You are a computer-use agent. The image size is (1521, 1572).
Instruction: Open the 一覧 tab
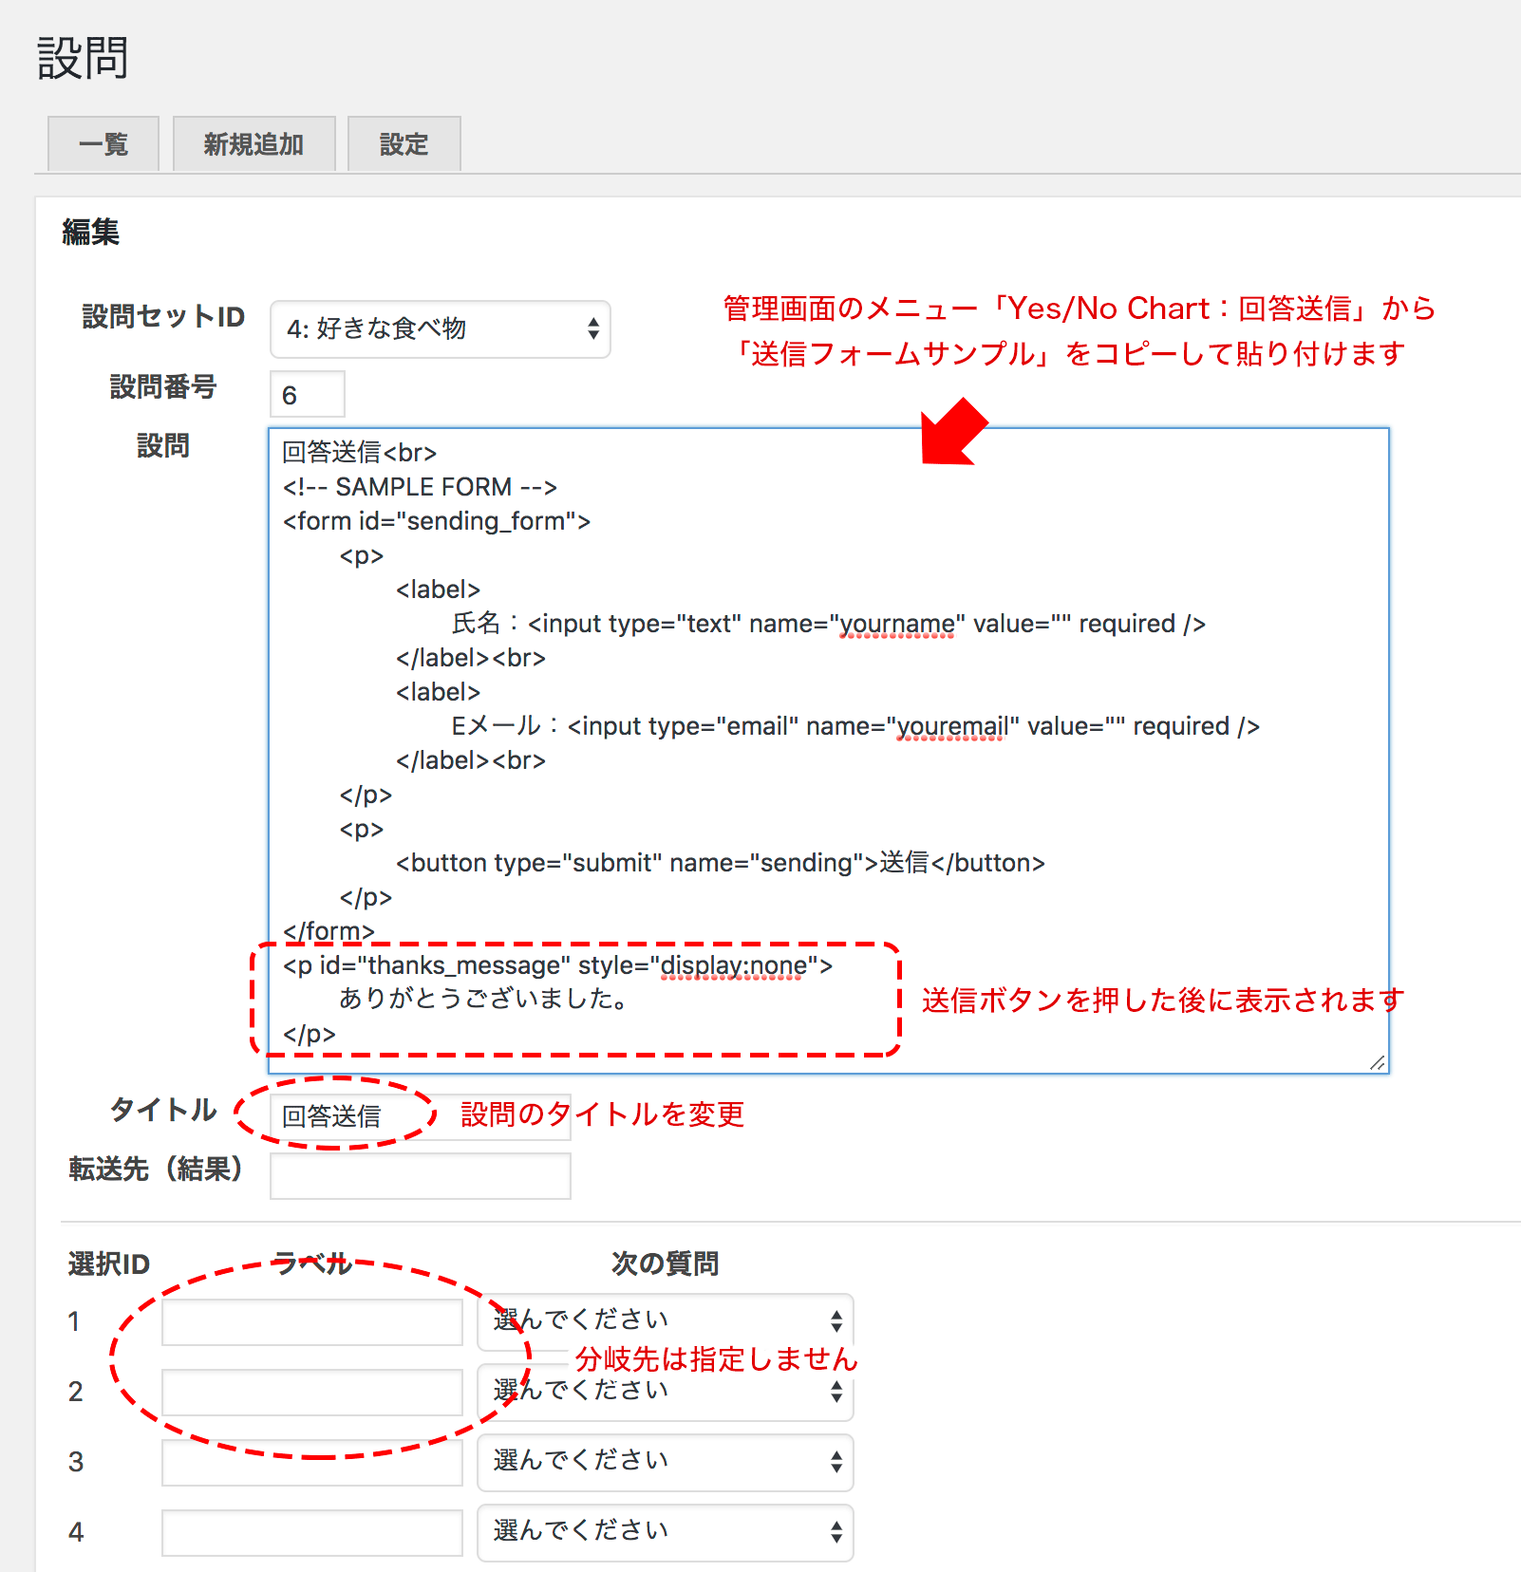103,144
